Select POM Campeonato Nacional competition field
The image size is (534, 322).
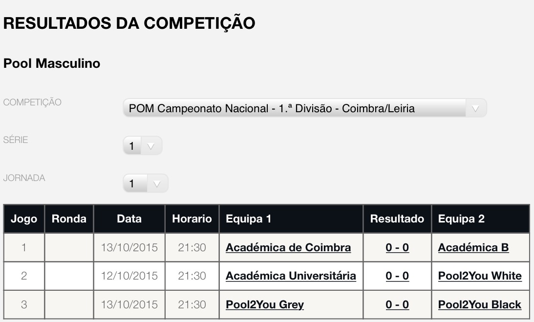(305, 108)
